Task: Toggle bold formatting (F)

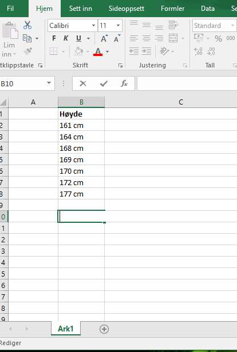Action: pyautogui.click(x=54, y=38)
